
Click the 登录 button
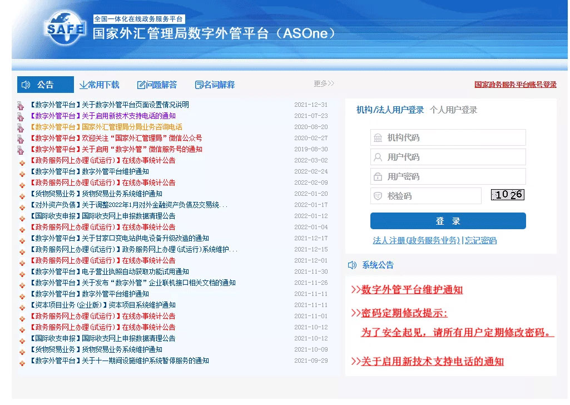tap(448, 221)
